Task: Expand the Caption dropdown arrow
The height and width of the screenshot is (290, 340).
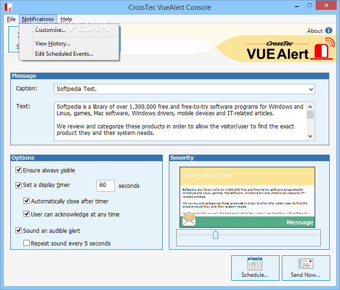Action: point(311,89)
